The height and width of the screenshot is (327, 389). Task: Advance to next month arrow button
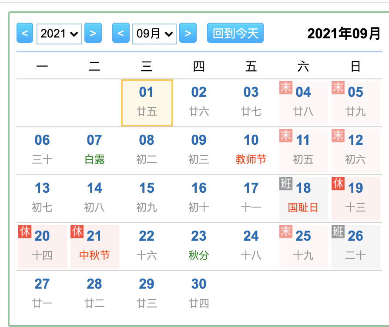pos(188,33)
